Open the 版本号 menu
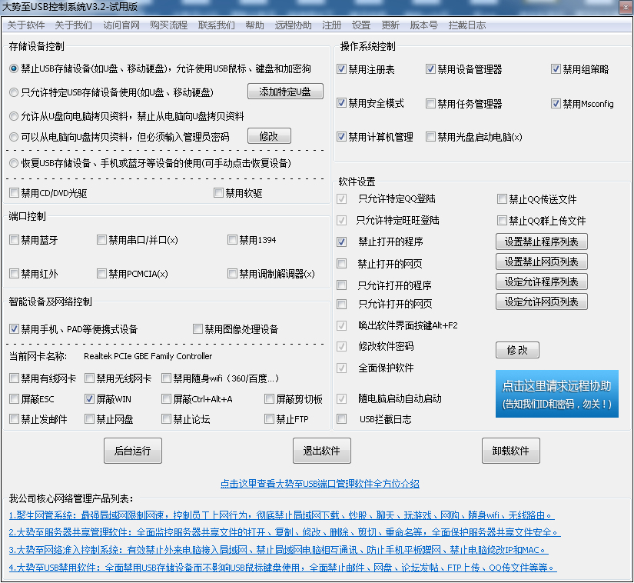The image size is (634, 583). [423, 25]
